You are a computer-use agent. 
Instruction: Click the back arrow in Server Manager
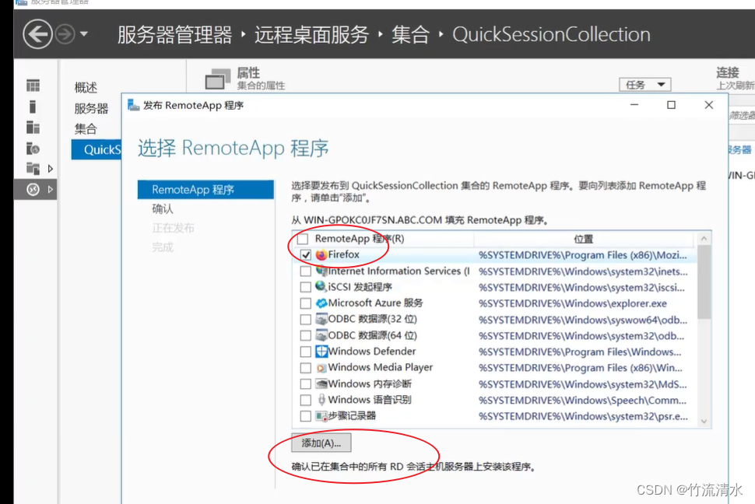(37, 34)
